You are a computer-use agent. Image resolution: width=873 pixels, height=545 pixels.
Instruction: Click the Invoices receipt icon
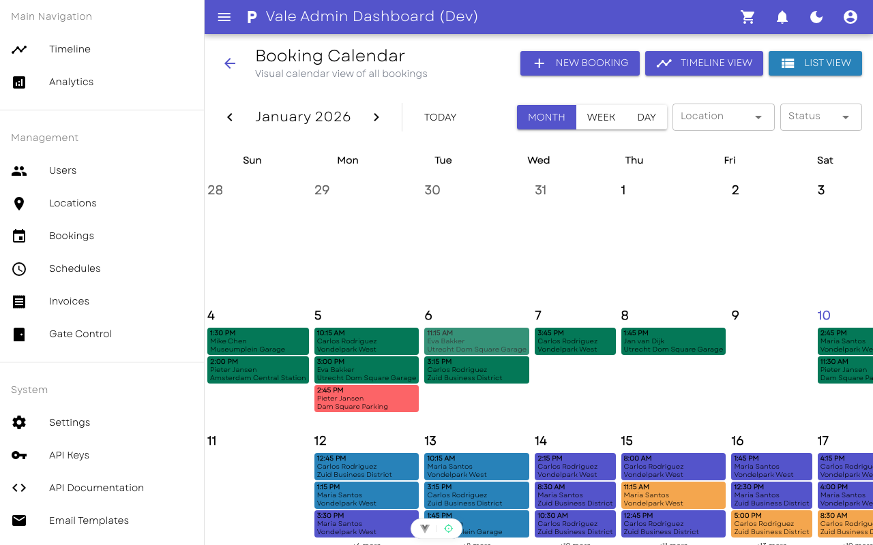tap(19, 301)
